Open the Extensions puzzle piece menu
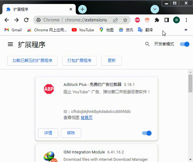 click(157, 20)
